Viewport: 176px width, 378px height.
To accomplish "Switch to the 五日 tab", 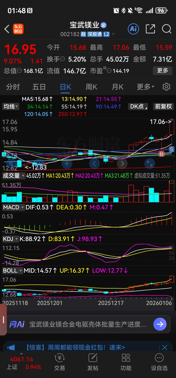I will click(39, 87).
